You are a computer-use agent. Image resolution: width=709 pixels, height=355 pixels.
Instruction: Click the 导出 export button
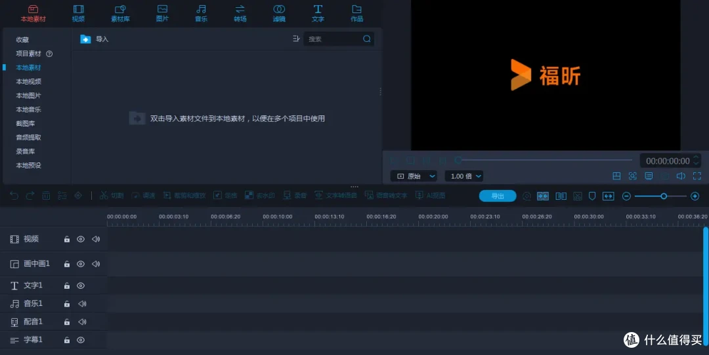coord(498,196)
